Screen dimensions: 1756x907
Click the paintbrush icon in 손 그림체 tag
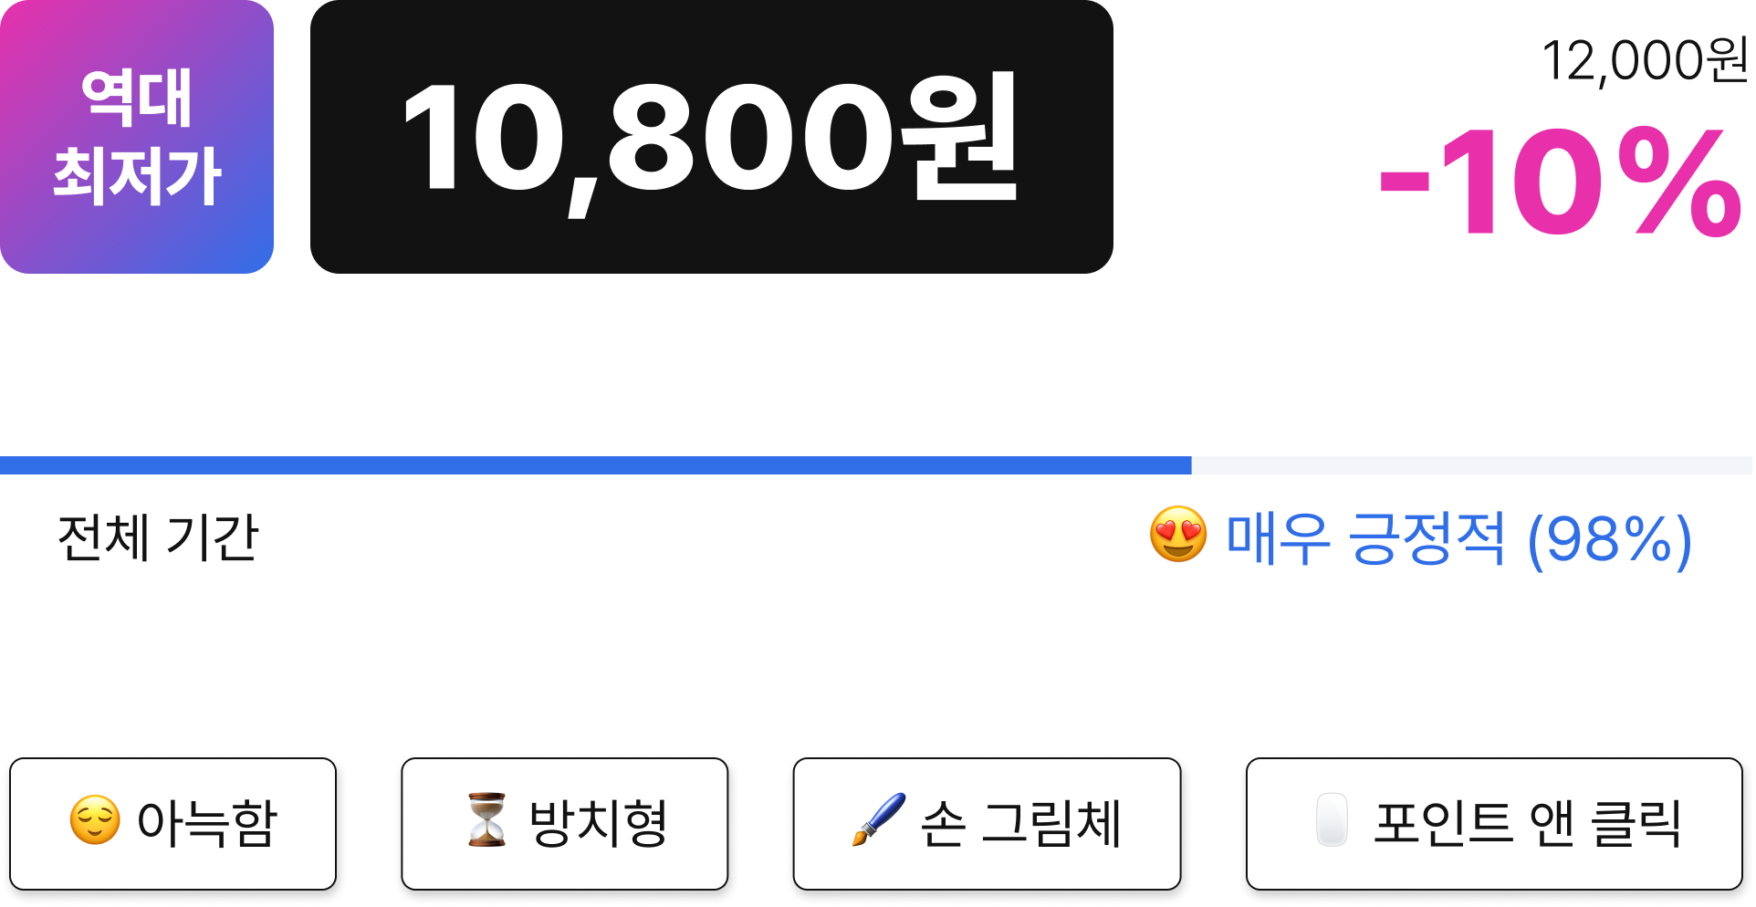(878, 819)
